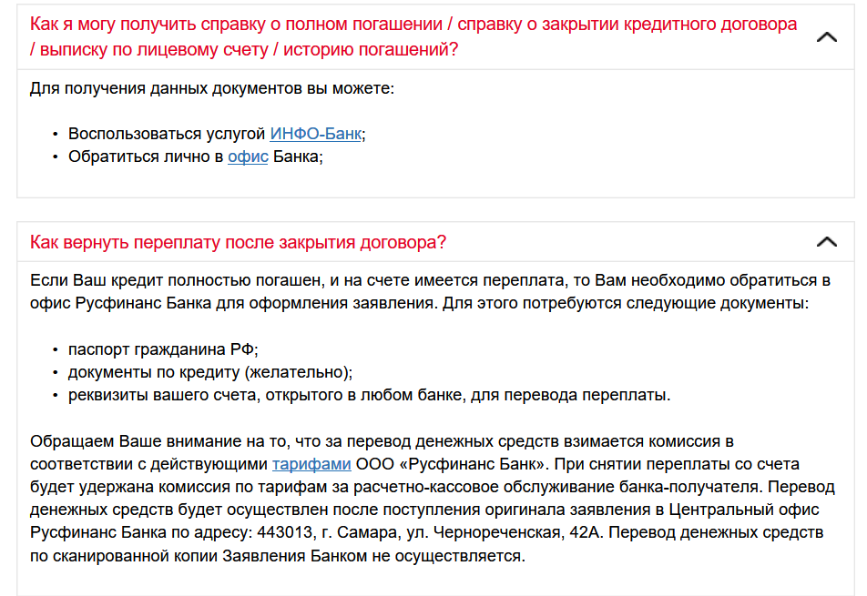Click the sentence starting 'Обращаем Ваше внимание'
The image size is (867, 596).
(382, 442)
